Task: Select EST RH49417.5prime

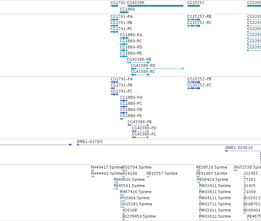Action: click(x=107, y=167)
